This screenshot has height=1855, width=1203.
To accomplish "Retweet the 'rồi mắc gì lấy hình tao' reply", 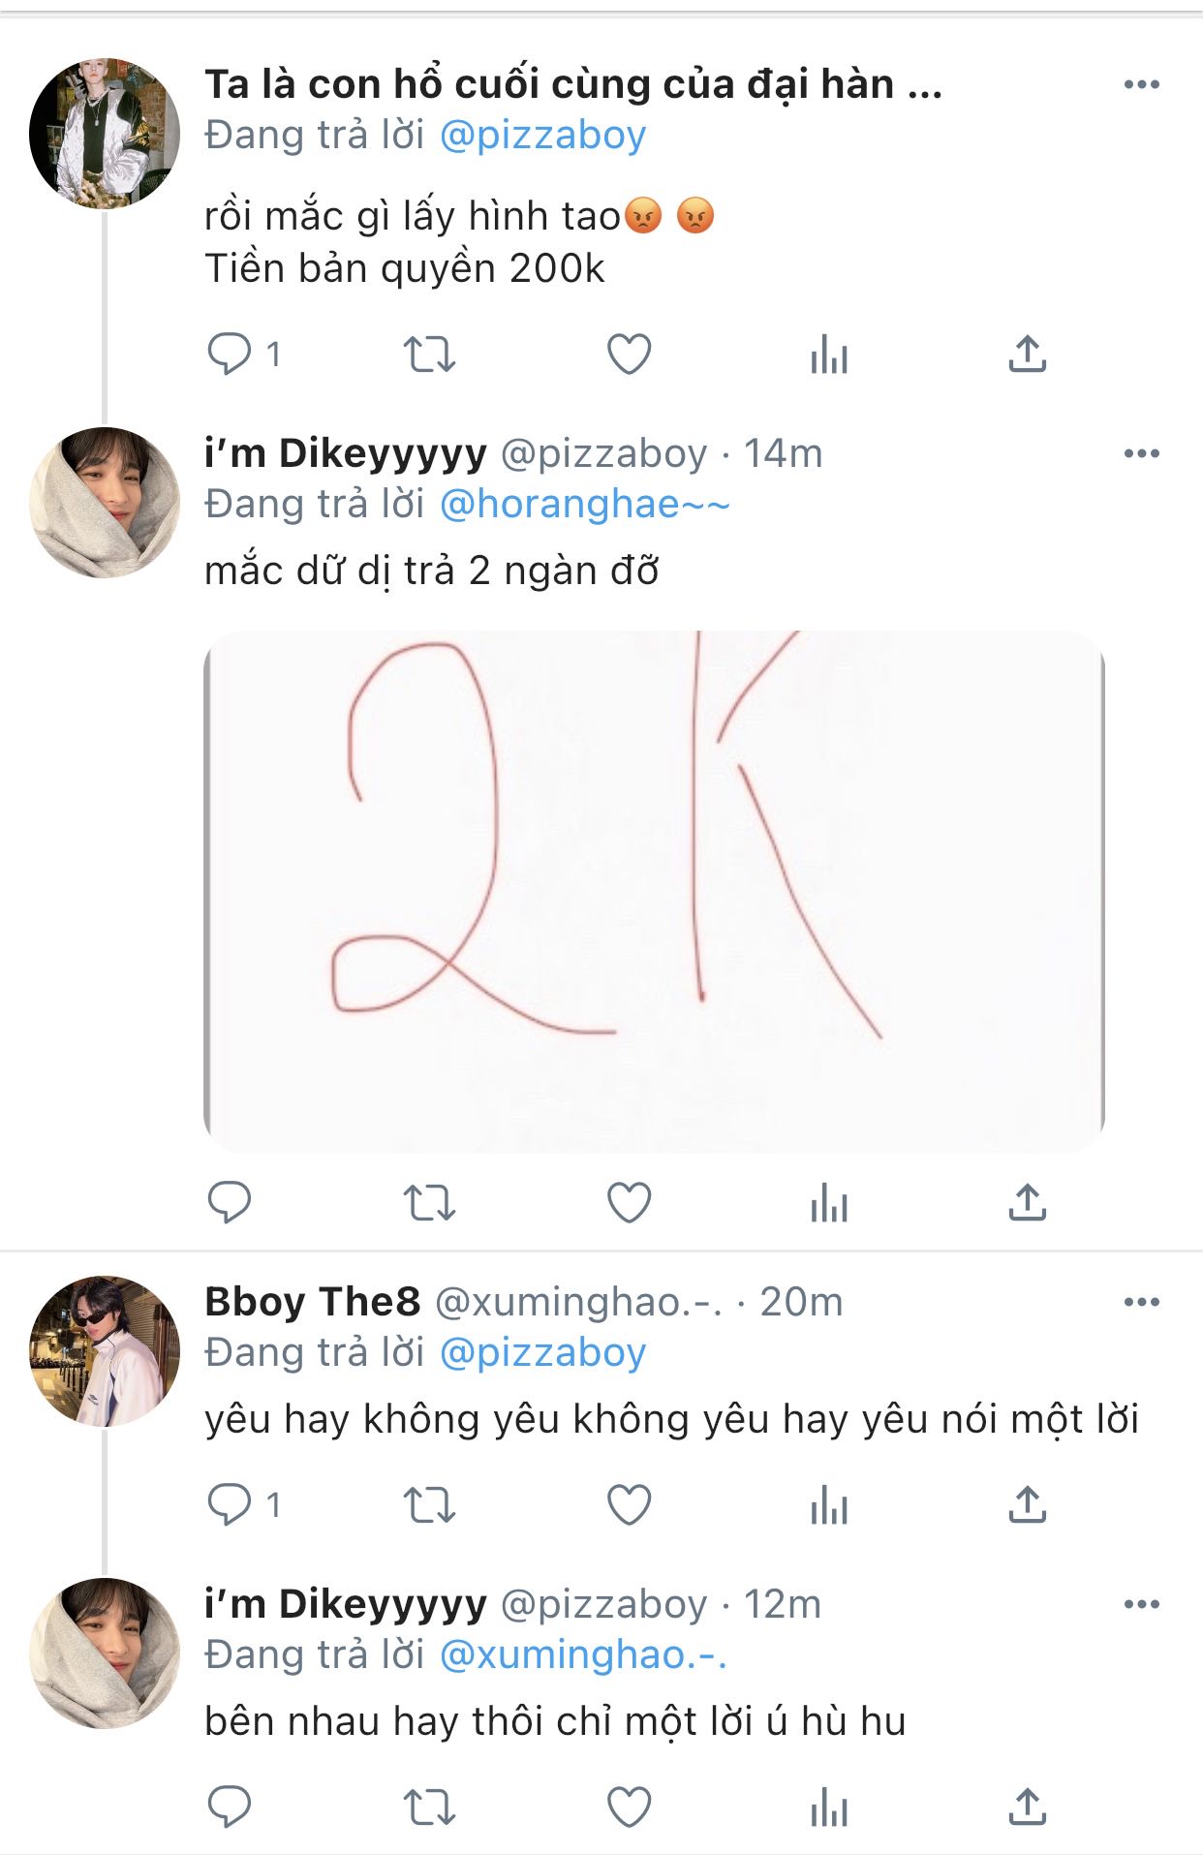I will 429,355.
